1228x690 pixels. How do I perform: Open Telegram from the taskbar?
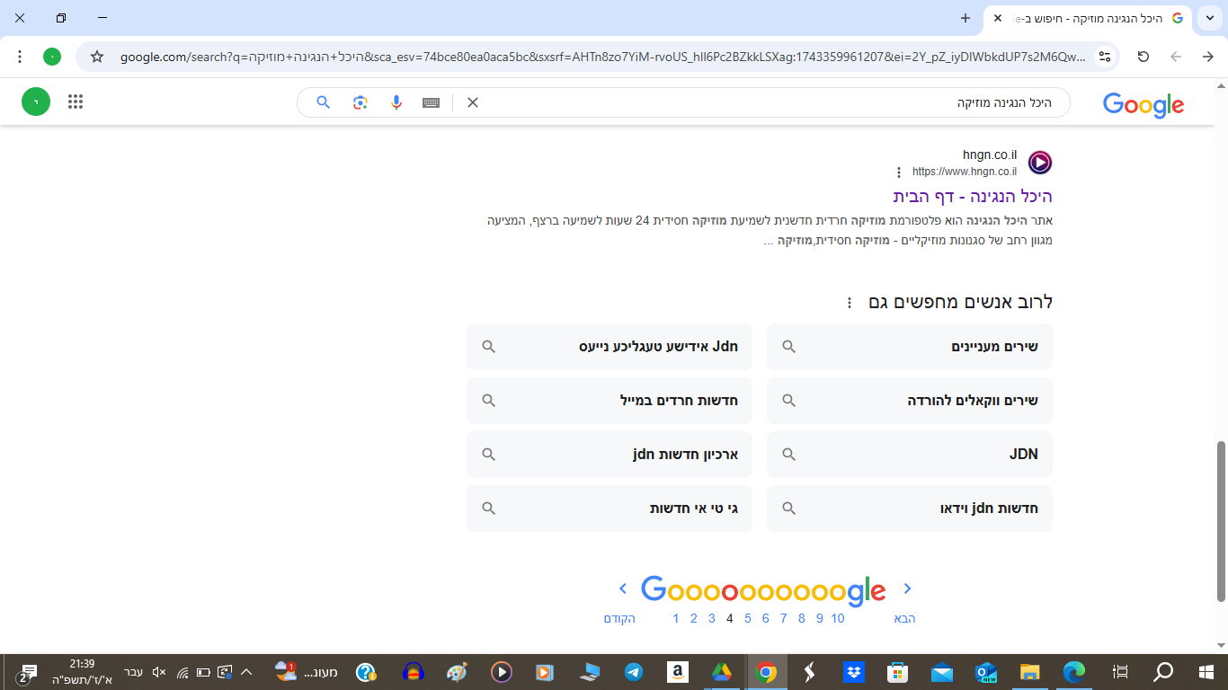635,670
